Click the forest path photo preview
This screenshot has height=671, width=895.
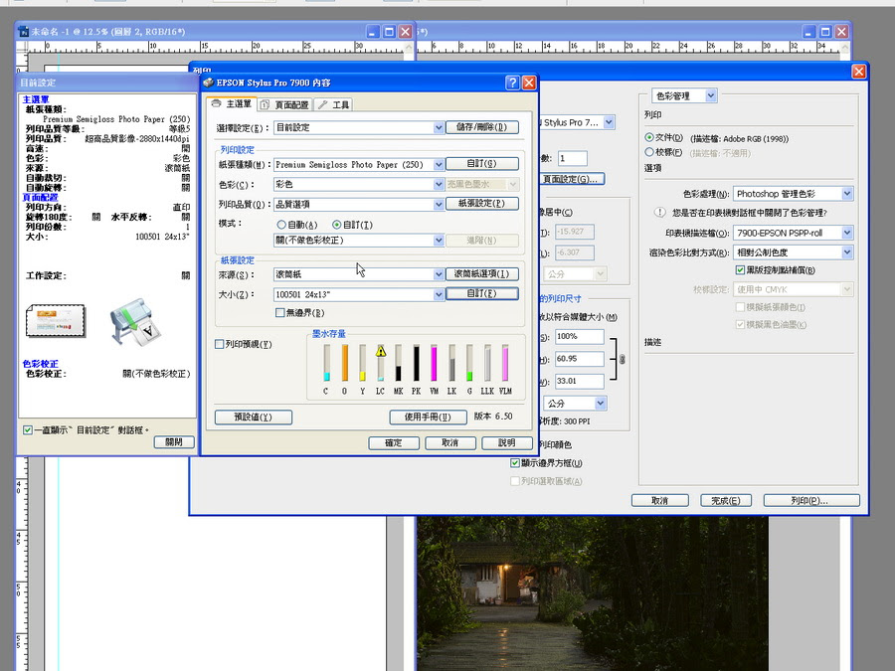tap(593, 593)
